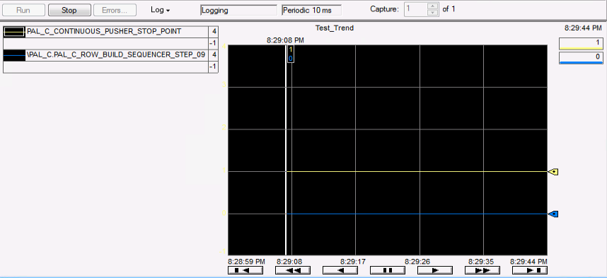
Task: Click the blue current value box showing 0
Action: 581,58
